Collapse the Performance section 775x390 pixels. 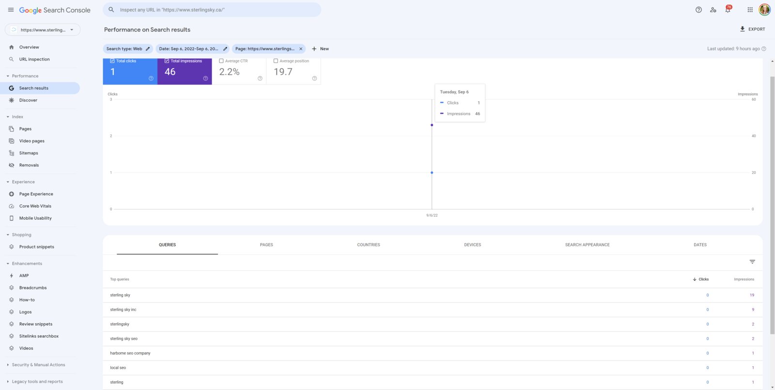pos(22,76)
